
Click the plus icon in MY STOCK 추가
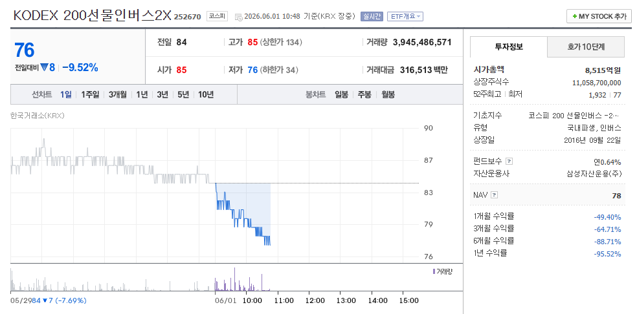click(574, 17)
